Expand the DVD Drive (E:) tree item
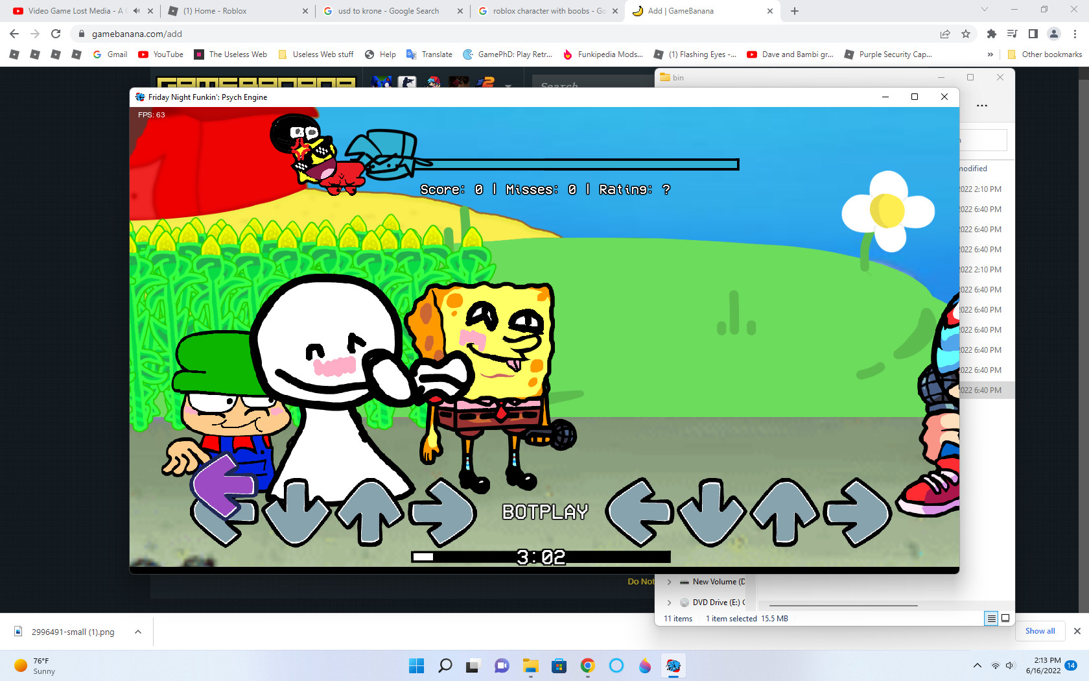This screenshot has height=681, width=1089. click(670, 603)
